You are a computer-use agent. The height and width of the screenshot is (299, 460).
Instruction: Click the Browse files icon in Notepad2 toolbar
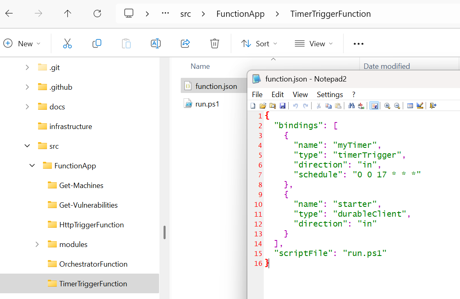(273, 106)
